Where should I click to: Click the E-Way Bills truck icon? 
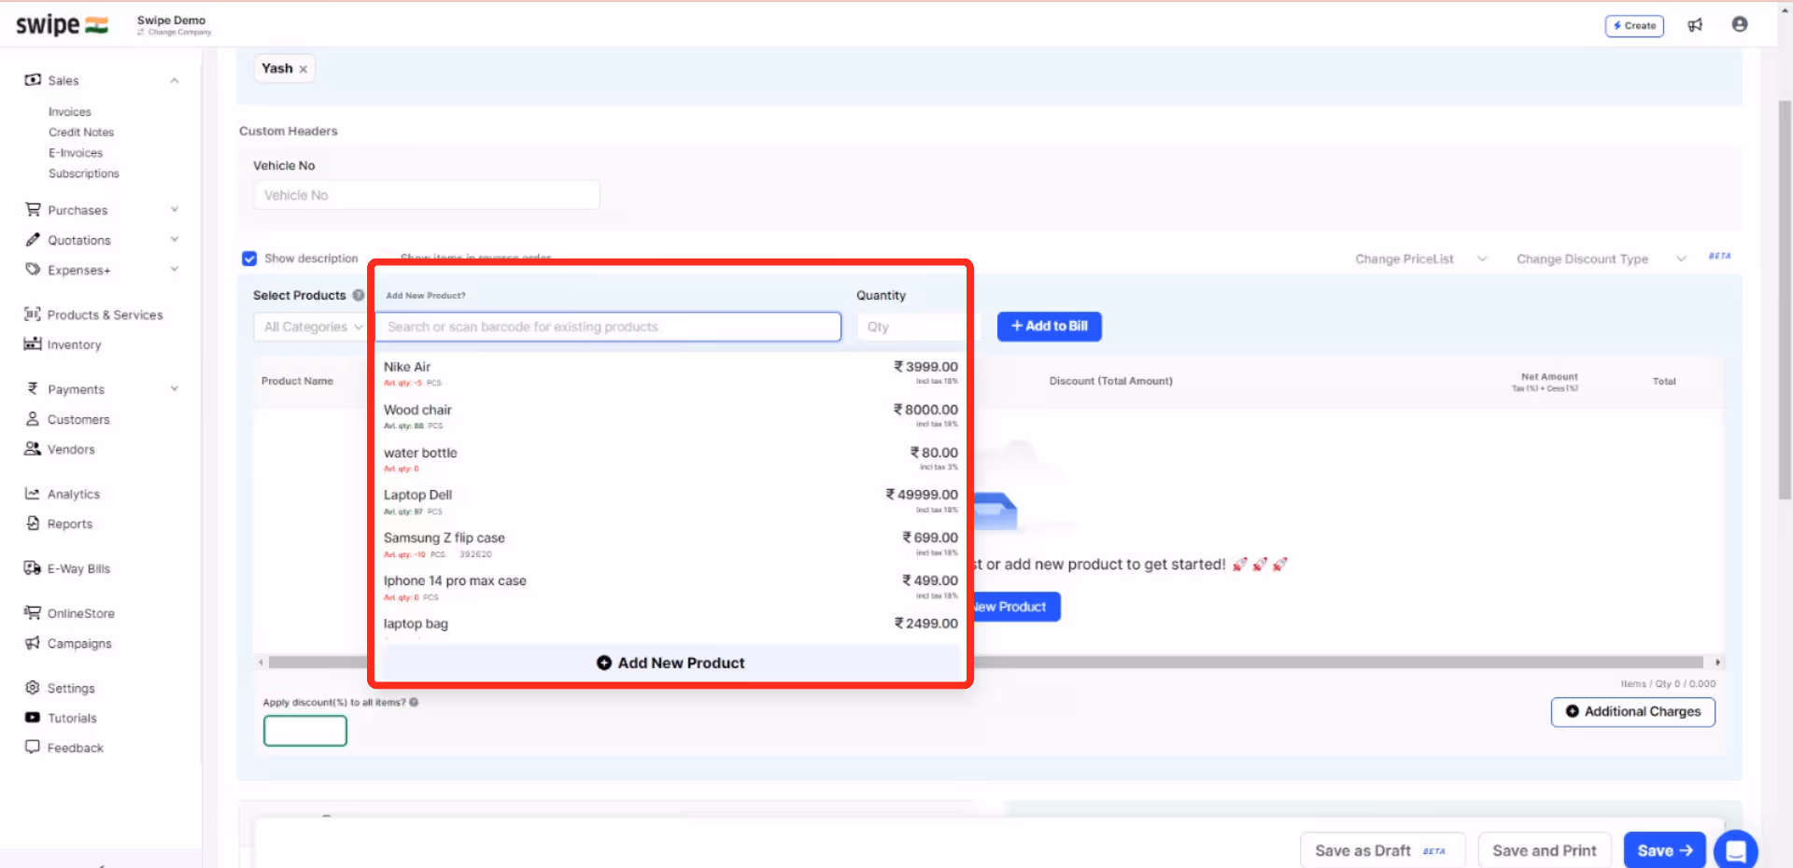pyautogui.click(x=33, y=567)
